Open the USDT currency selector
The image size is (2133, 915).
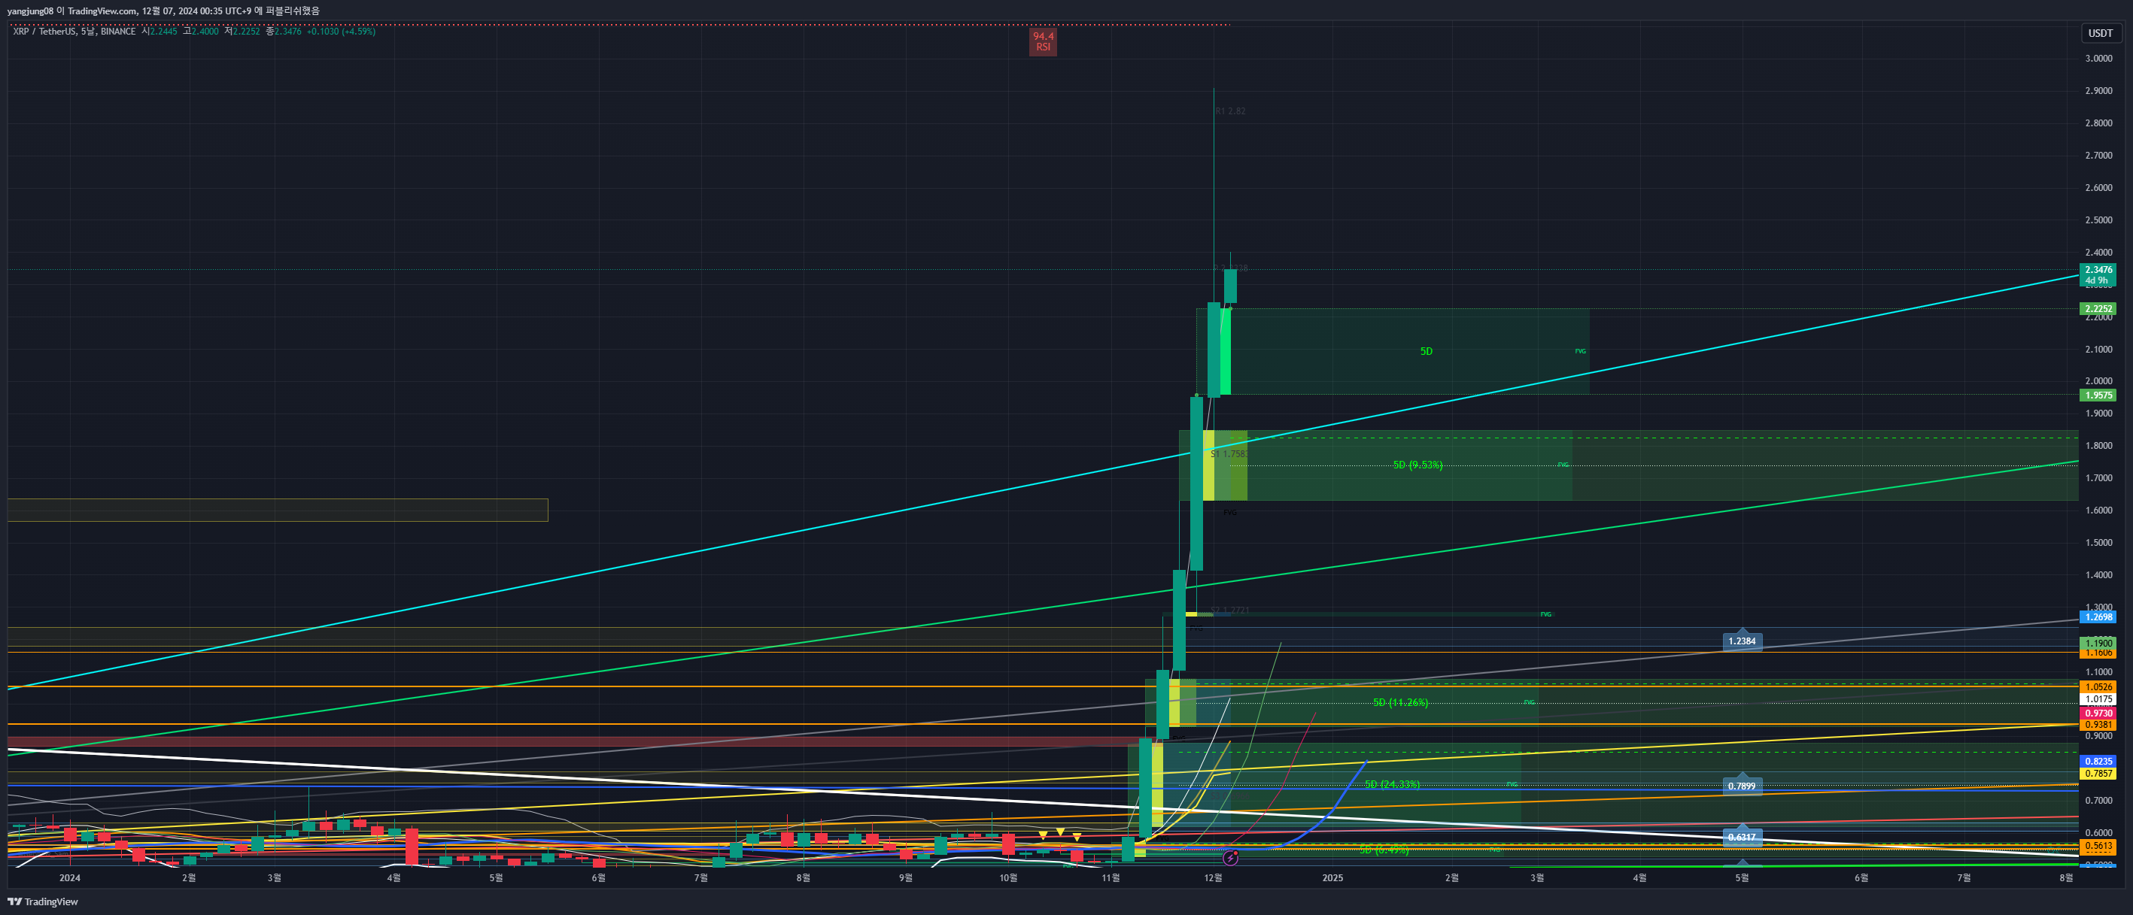click(x=2099, y=33)
